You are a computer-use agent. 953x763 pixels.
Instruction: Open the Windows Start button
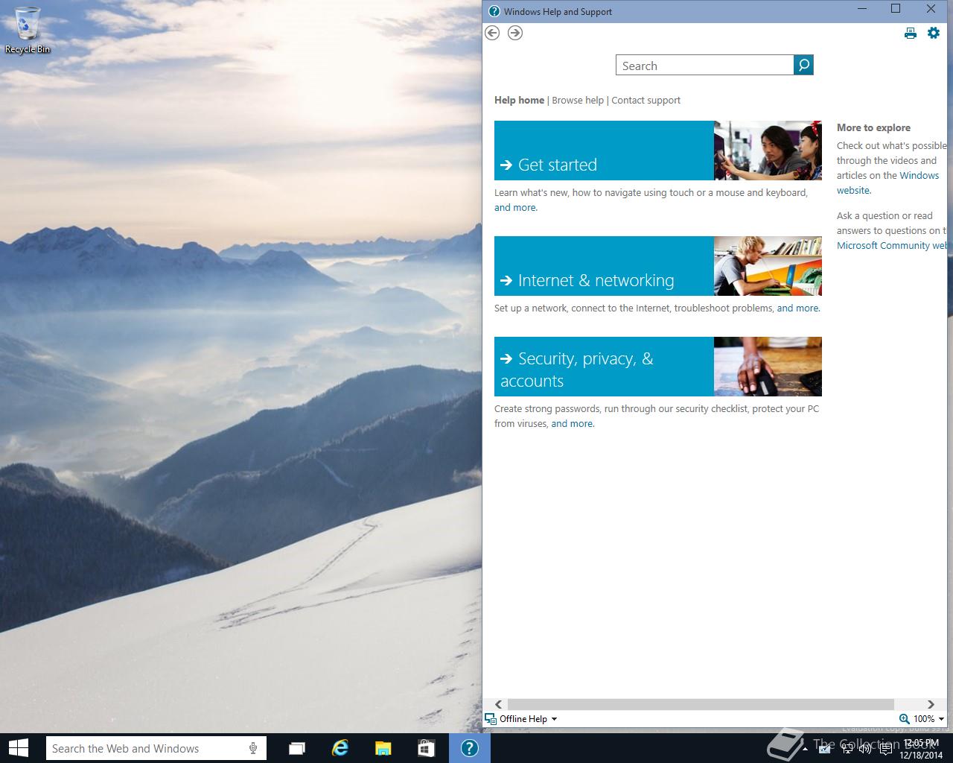pos(18,748)
